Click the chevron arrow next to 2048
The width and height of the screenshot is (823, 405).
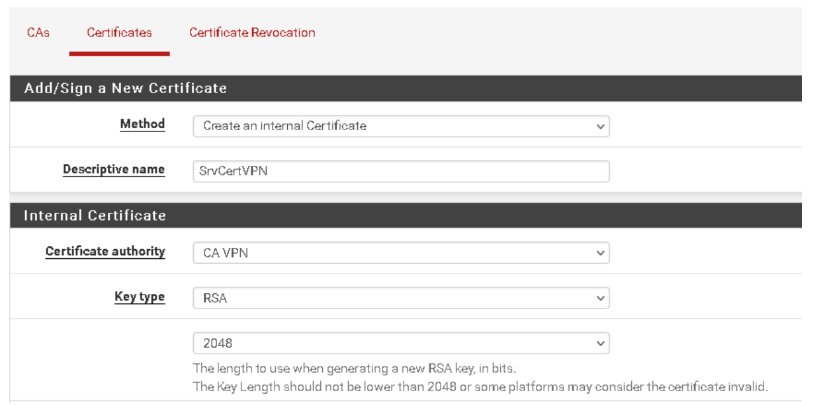[600, 344]
